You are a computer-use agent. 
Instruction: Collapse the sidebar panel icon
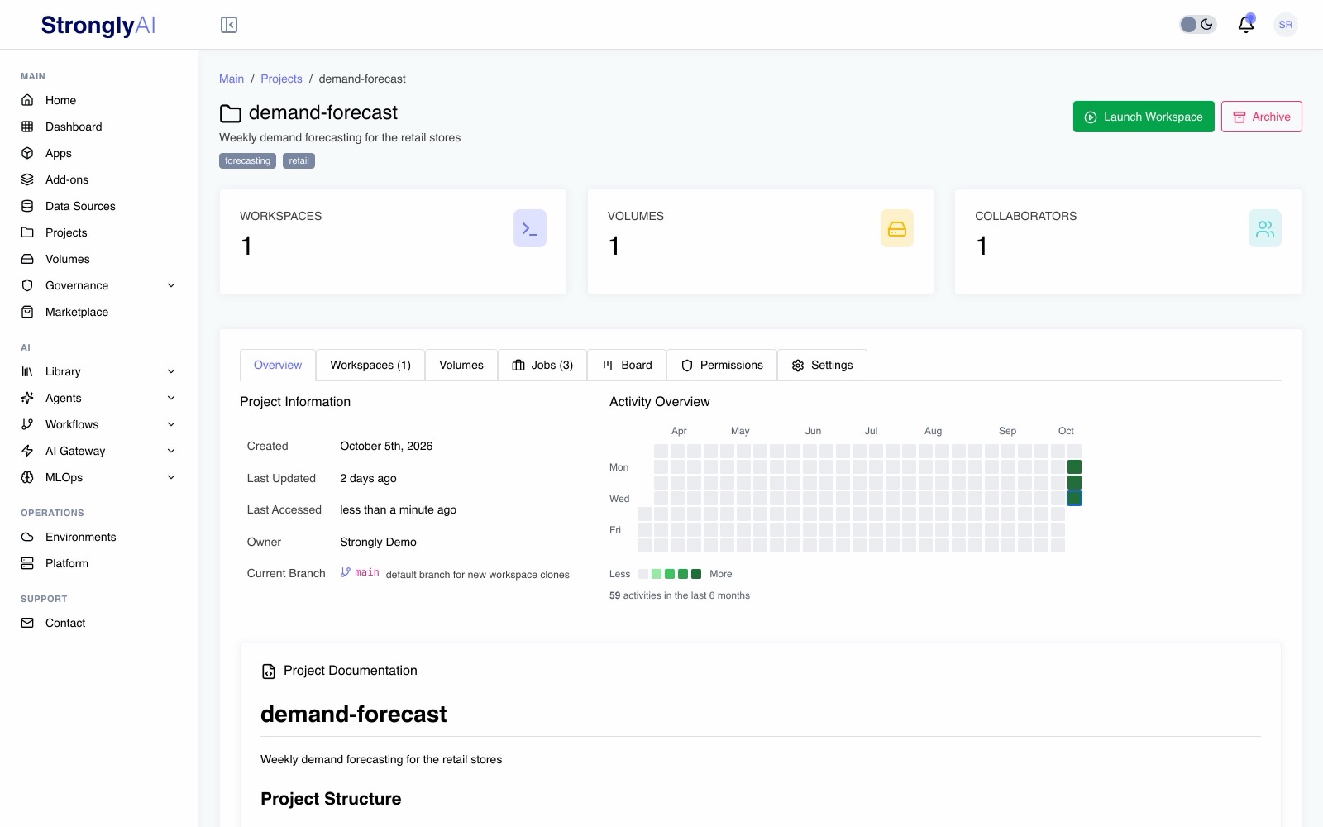[x=229, y=25]
